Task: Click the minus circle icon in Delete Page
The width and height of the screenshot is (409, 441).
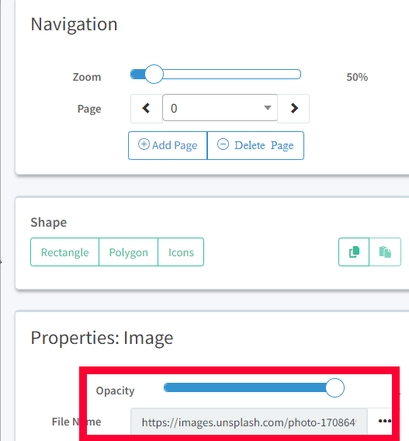Action: (223, 144)
